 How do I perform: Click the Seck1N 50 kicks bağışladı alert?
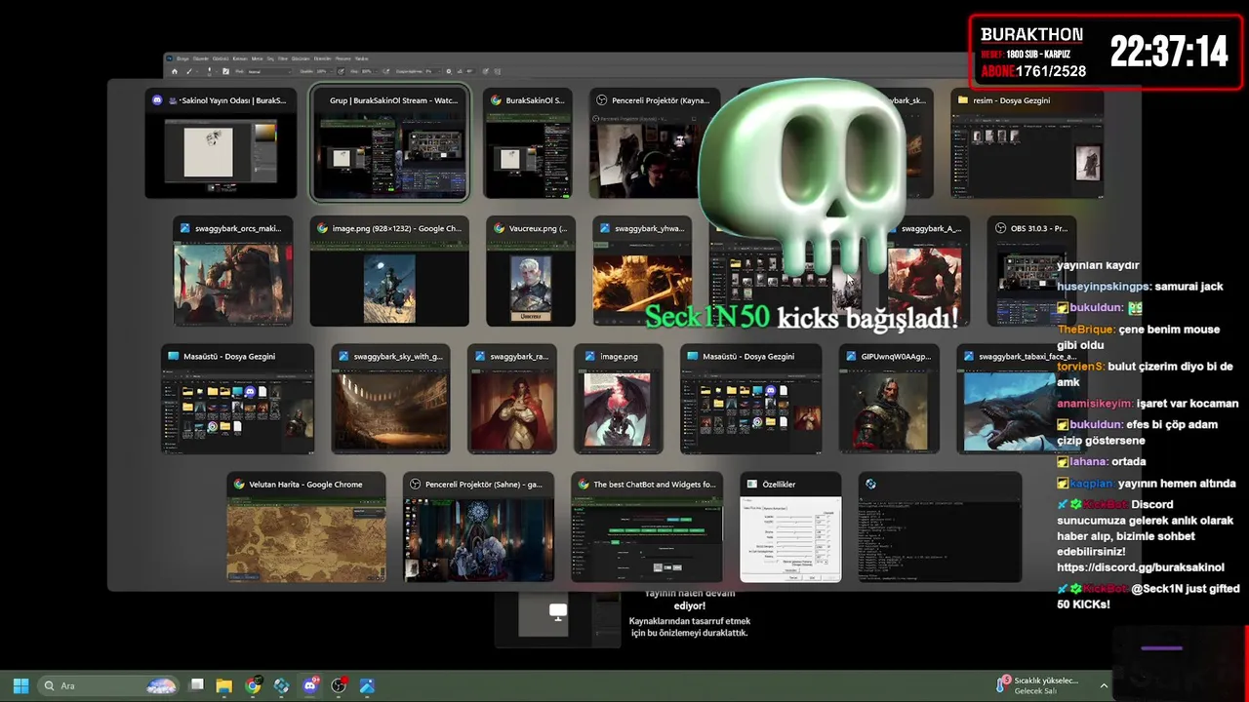801,317
